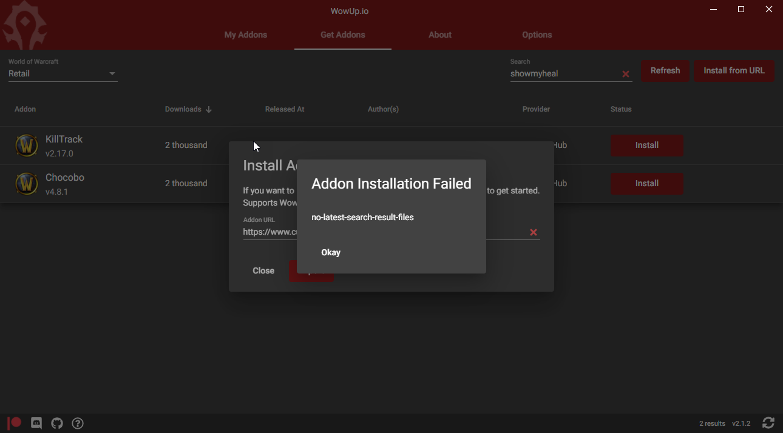Open the Patreon support page icon
The height and width of the screenshot is (433, 783).
(14, 423)
